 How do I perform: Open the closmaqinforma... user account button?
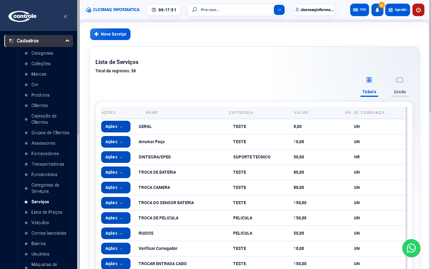click(x=314, y=10)
